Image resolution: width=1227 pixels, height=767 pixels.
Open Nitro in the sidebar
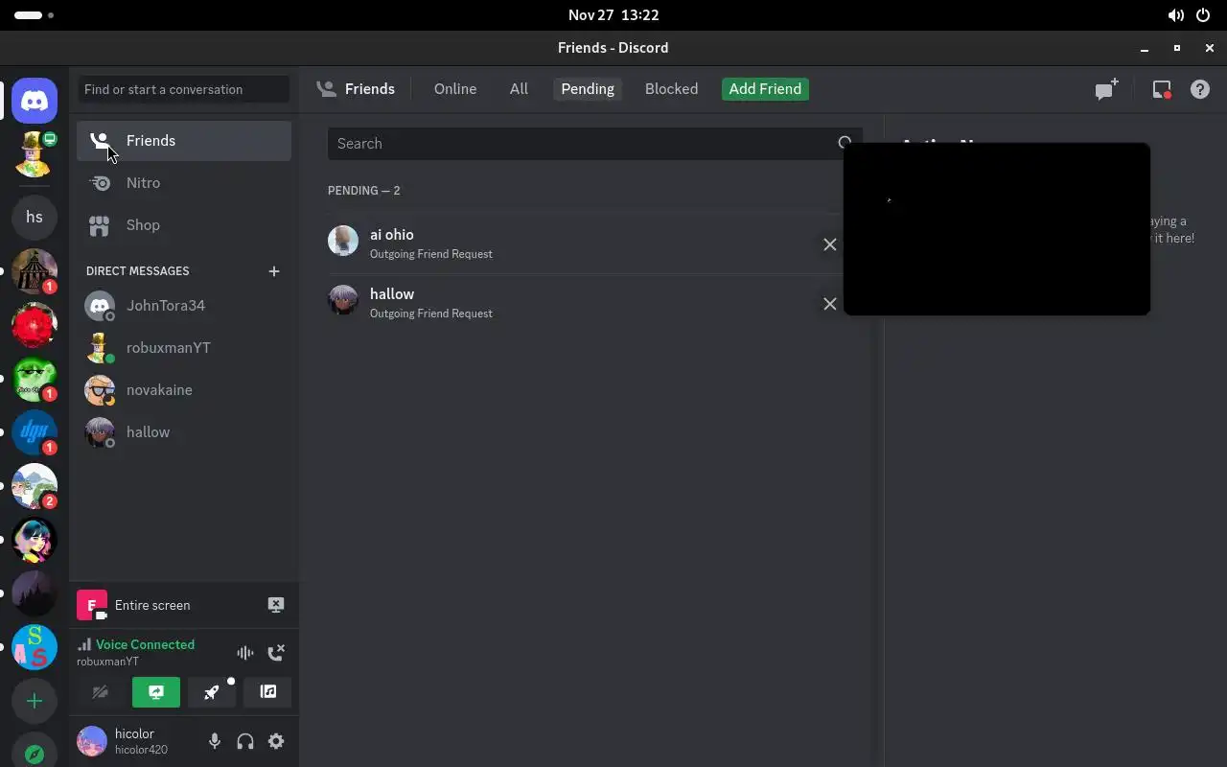coord(184,183)
